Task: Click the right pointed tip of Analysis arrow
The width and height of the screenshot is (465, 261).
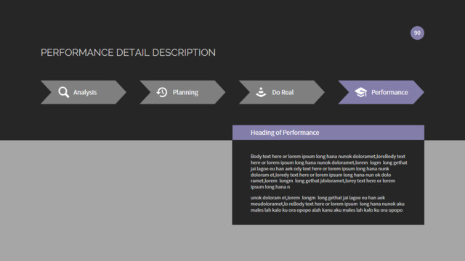Action: (124, 92)
